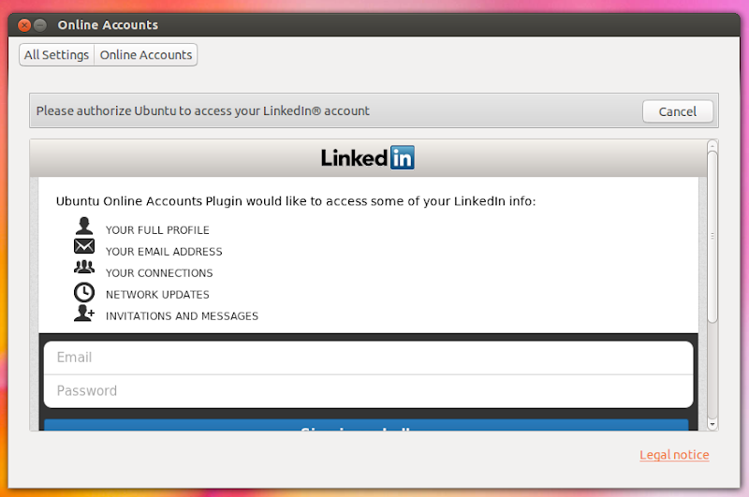Click the INVITATIONS AND MESSAGES text
Viewport: 749px width, 497px height.
click(x=182, y=316)
